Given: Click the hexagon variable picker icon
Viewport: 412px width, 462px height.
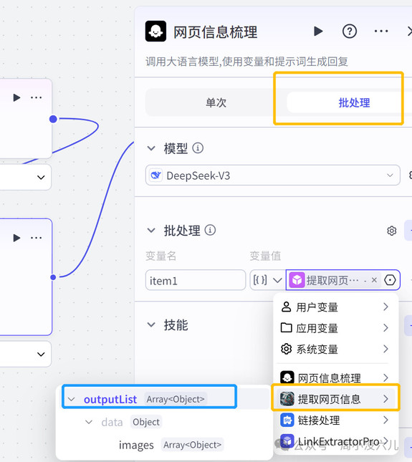Looking at the screenshot, I should (x=390, y=280).
